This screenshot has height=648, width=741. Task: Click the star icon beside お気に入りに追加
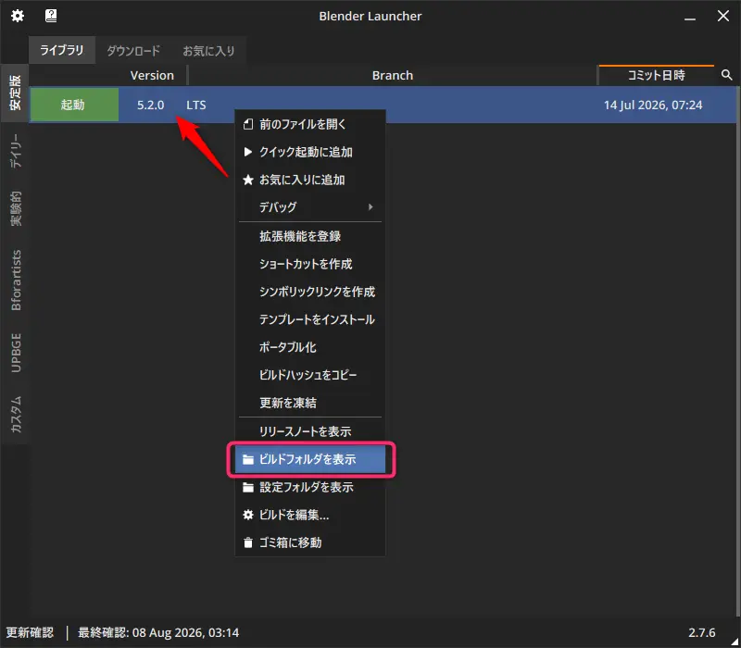coord(247,180)
